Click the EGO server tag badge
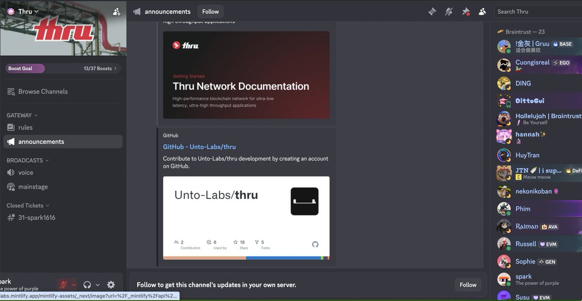 pyautogui.click(x=562, y=63)
